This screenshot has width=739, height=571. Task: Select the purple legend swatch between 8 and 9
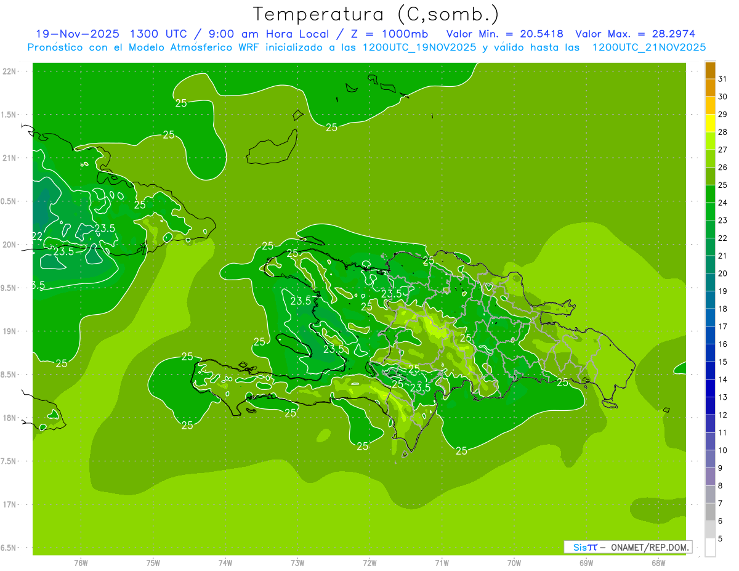(x=710, y=477)
